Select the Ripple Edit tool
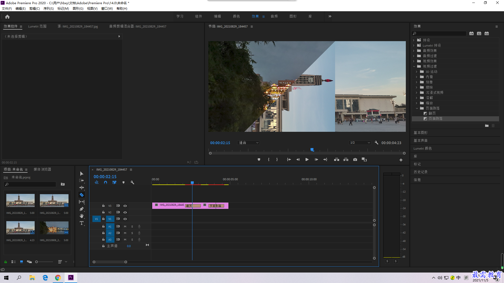 pos(82,188)
